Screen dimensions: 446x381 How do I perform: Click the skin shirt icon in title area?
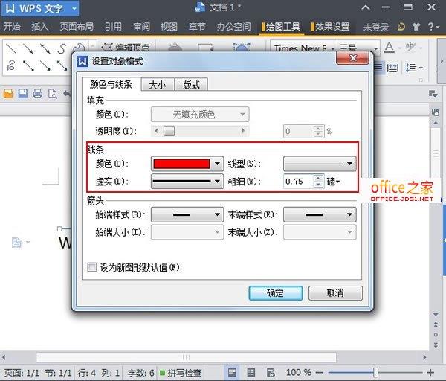[416, 27]
